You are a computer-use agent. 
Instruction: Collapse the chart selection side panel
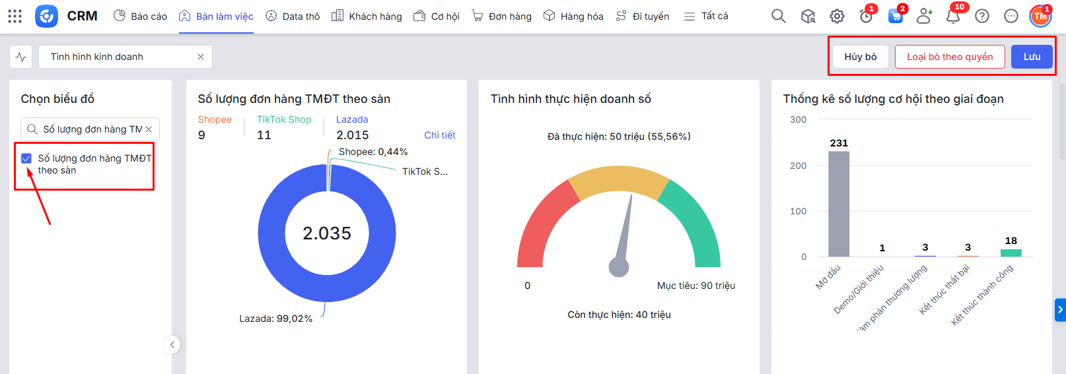pos(172,344)
